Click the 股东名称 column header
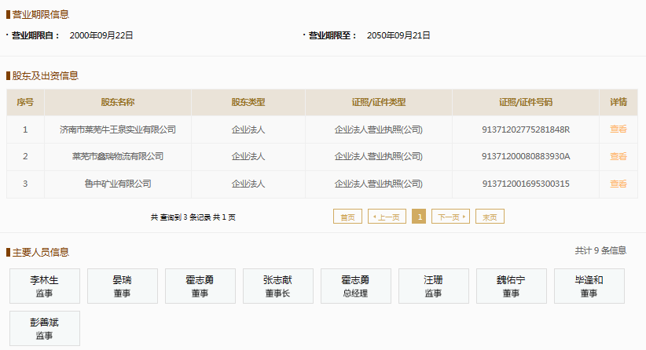Viewport: 646px width, 350px height. [x=117, y=102]
